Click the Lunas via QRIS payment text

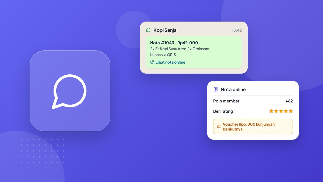[163, 55]
